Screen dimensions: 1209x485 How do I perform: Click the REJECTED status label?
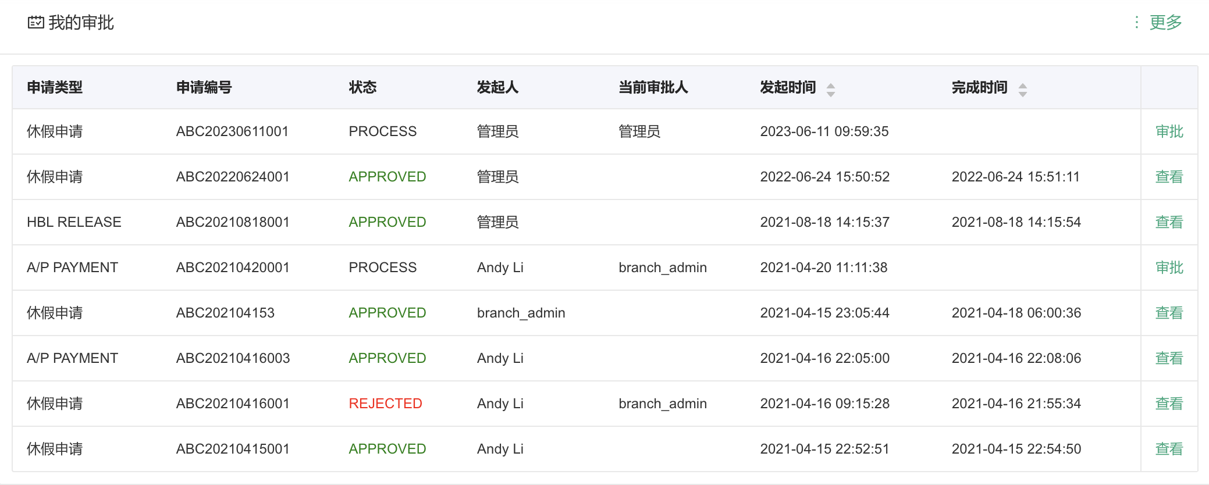click(x=385, y=404)
